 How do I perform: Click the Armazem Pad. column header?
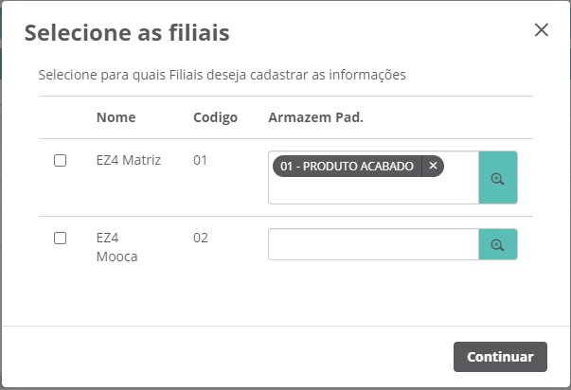point(315,117)
